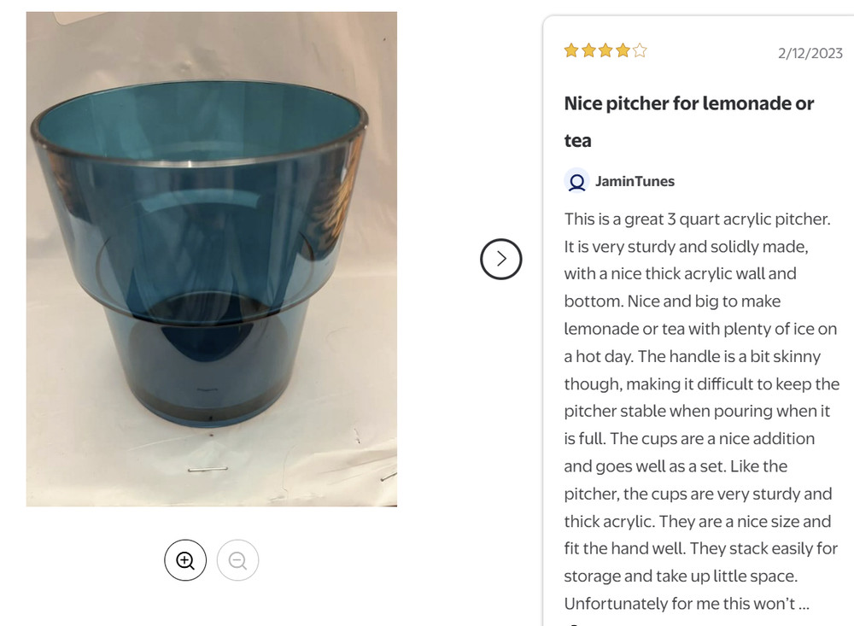The height and width of the screenshot is (626, 854).
Task: Click the JaminTunes reviewer name
Action: (x=634, y=181)
